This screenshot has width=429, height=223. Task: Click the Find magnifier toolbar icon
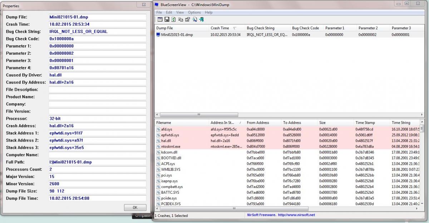pyautogui.click(x=194, y=20)
